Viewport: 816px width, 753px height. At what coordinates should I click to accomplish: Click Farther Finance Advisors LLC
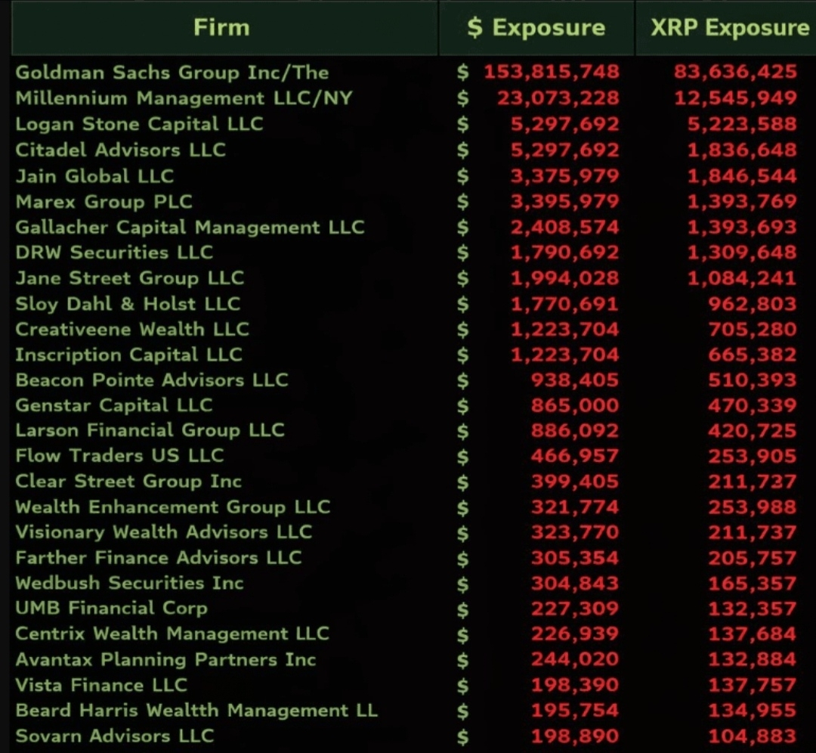(x=158, y=558)
